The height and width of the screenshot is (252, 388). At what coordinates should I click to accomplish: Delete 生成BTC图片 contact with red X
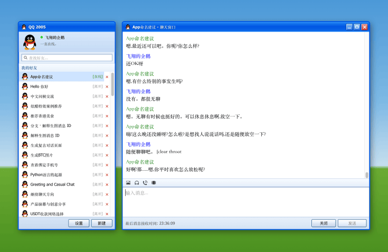[107, 155]
